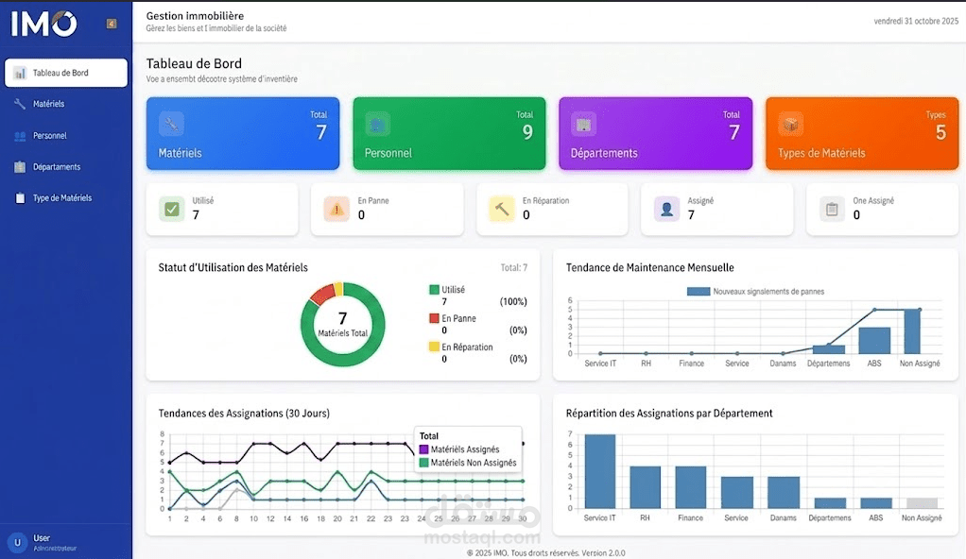Click Statut d'Utilisation des Matériels title

pos(233,268)
